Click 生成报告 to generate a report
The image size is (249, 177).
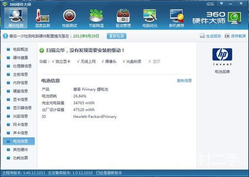click(210, 36)
